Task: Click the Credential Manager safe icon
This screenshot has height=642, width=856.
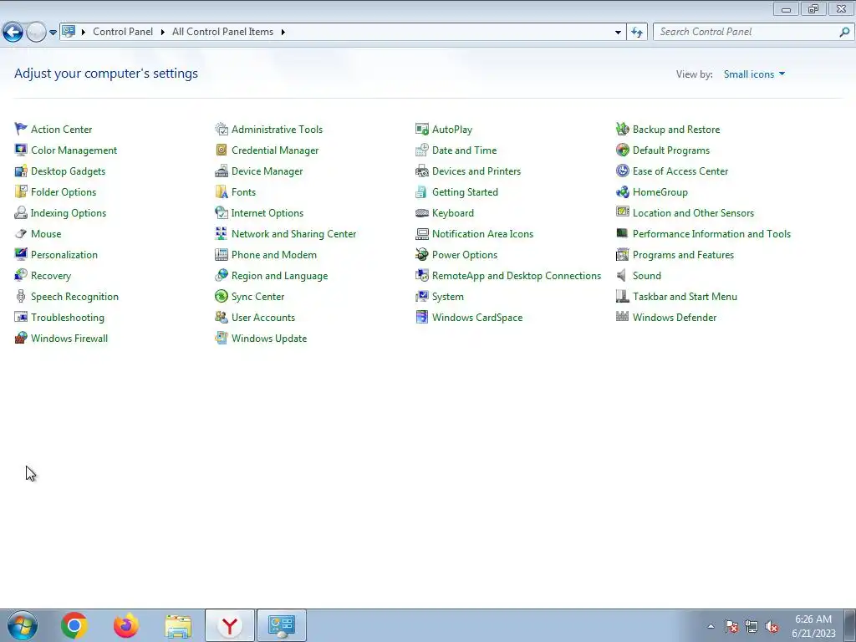Action: 221,150
